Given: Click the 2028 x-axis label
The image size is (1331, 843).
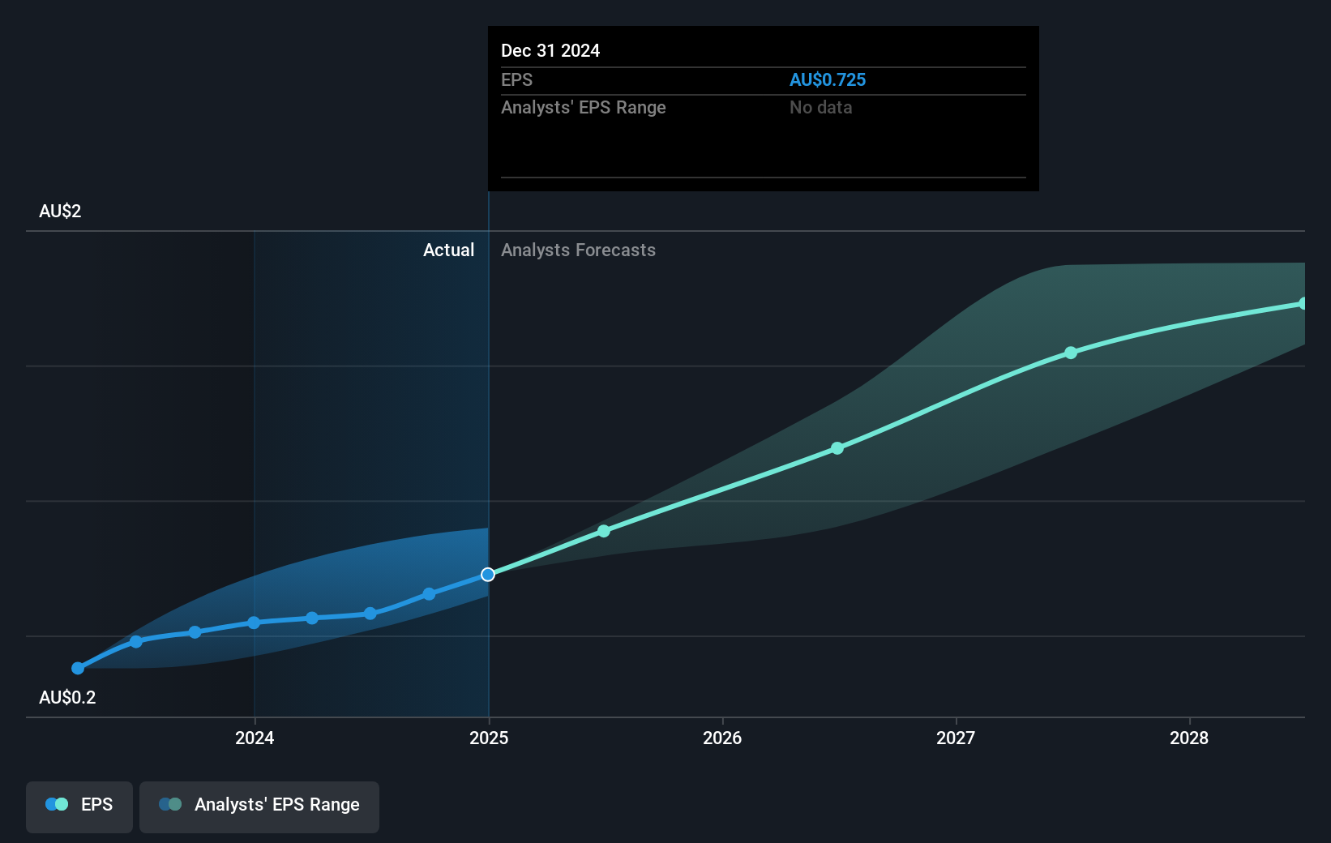Looking at the screenshot, I should tap(1189, 738).
